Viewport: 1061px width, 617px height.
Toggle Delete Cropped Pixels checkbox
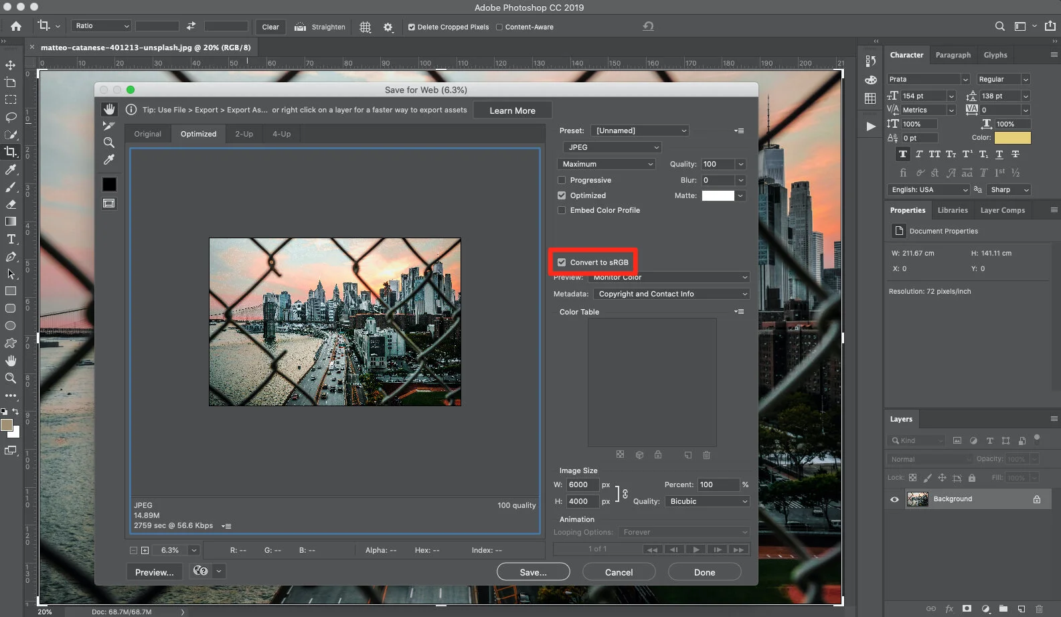tap(412, 27)
